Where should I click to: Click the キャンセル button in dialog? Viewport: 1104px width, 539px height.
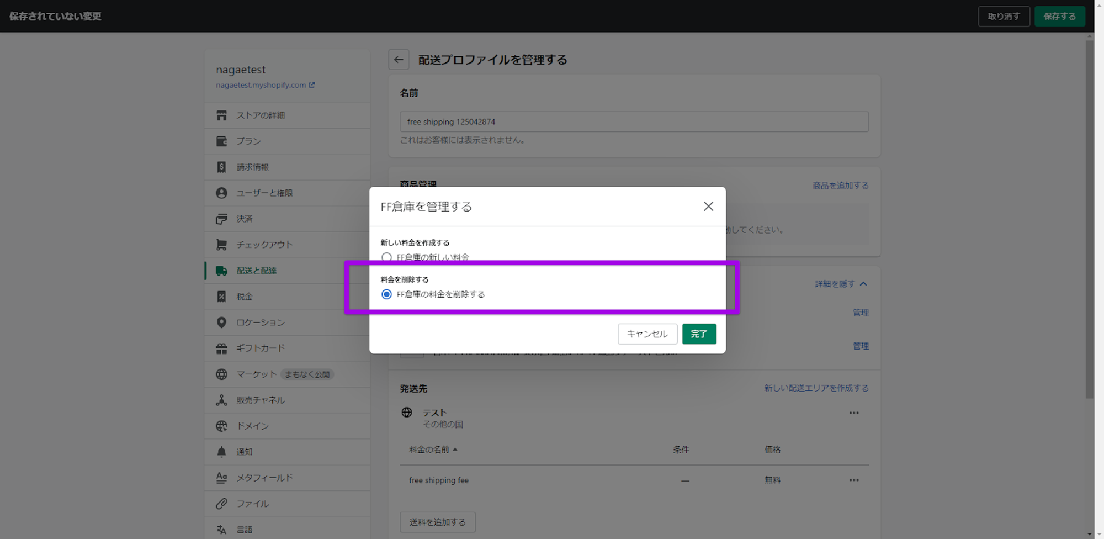click(x=647, y=334)
